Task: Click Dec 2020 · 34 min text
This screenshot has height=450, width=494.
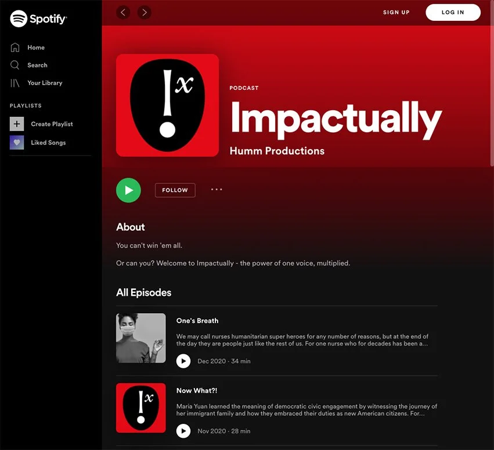Action: [224, 361]
